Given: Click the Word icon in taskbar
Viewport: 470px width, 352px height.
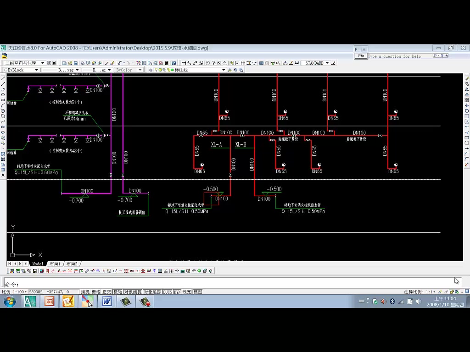Looking at the screenshot, I should tap(106, 301).
